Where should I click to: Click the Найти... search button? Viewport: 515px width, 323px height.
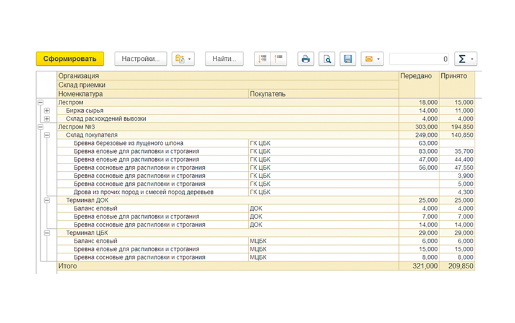pyautogui.click(x=225, y=59)
